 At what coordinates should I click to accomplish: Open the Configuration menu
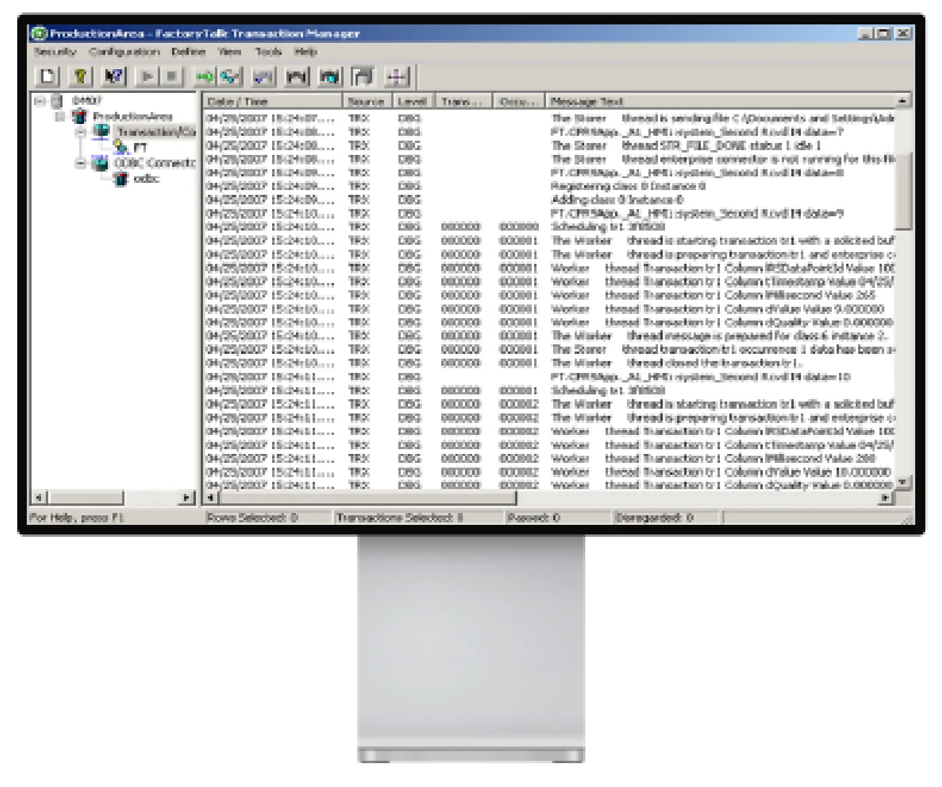click(x=124, y=52)
